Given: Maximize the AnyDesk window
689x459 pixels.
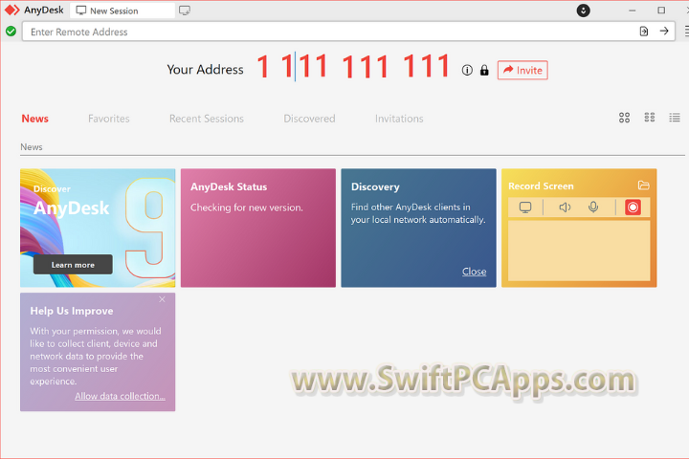Looking at the screenshot, I should coord(661,11).
